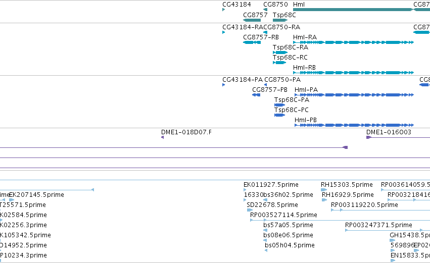The width and height of the screenshot is (430, 263).
Task: Click the T25571.5prime EST label
Action: (x=23, y=205)
